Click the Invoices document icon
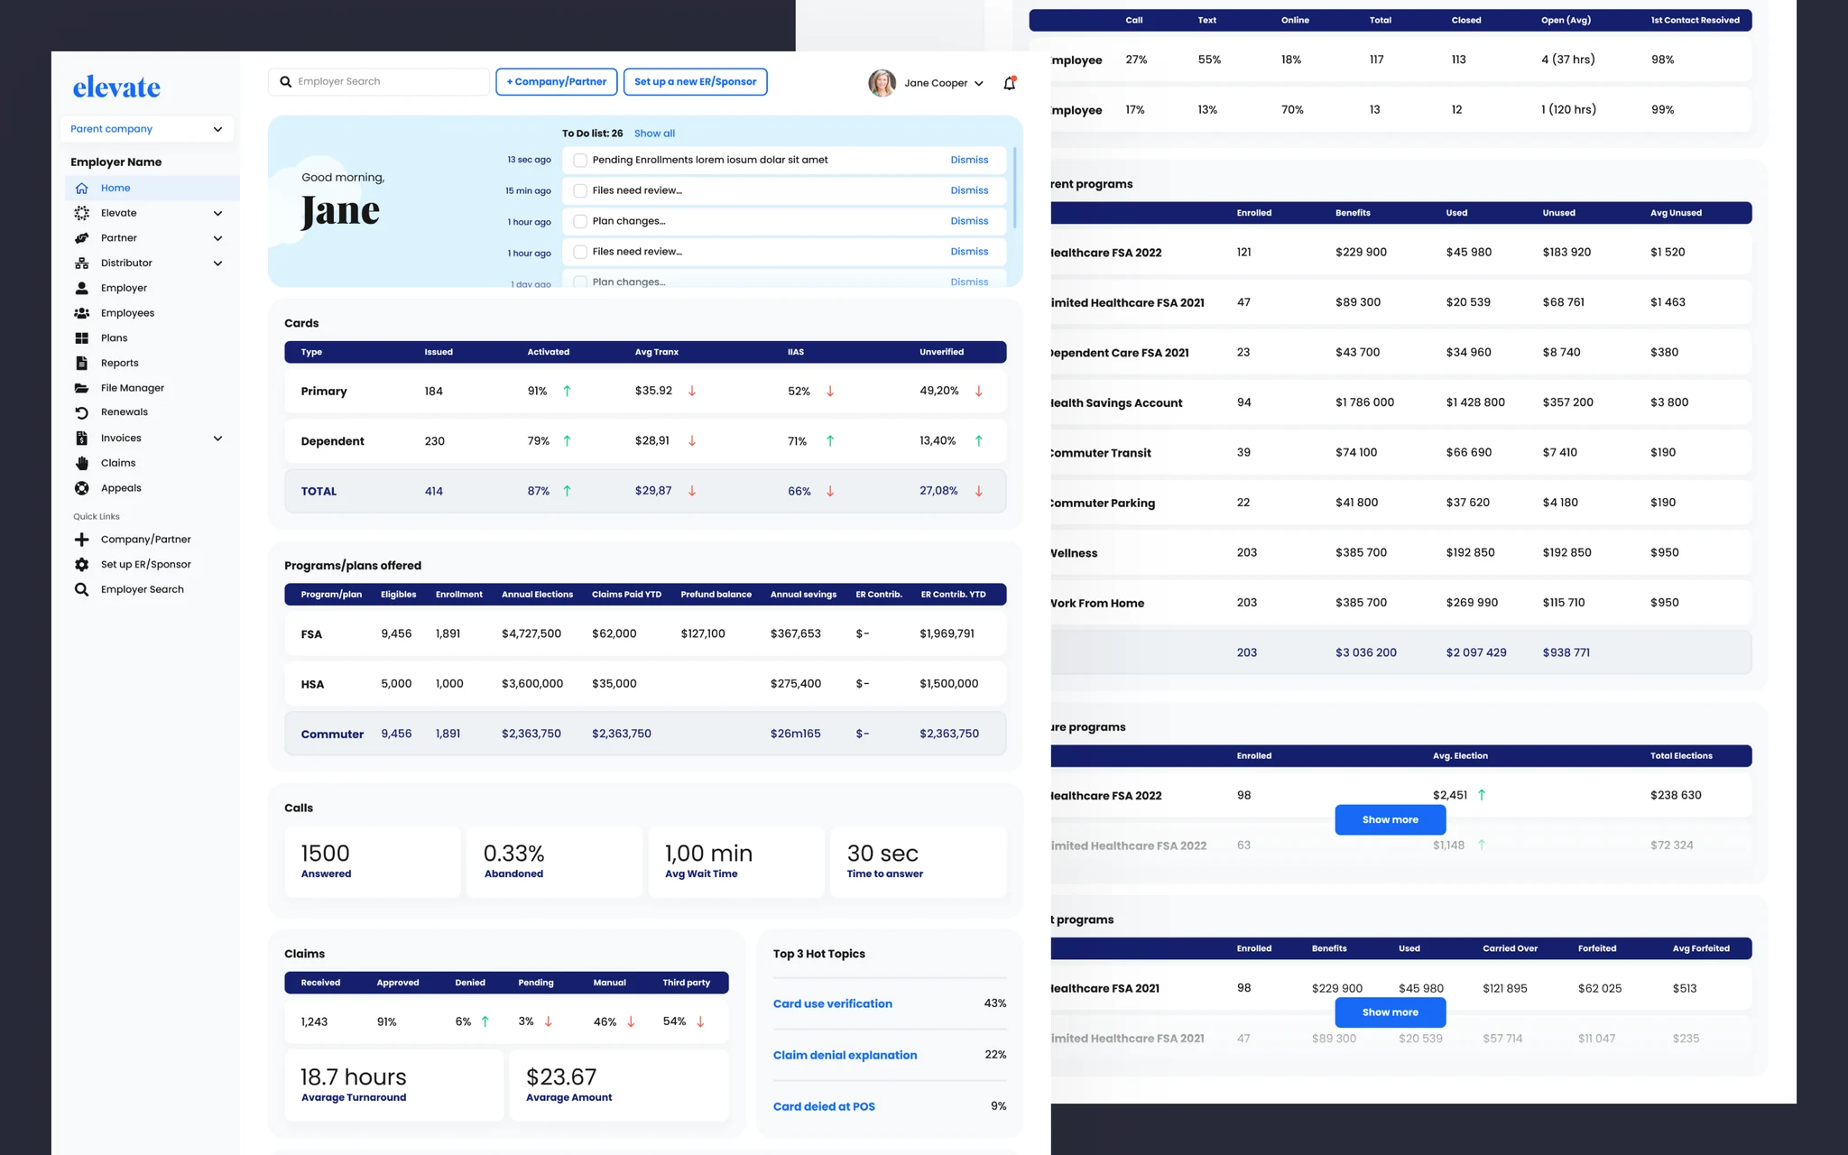Screen dimensions: 1848x1155 (81, 438)
